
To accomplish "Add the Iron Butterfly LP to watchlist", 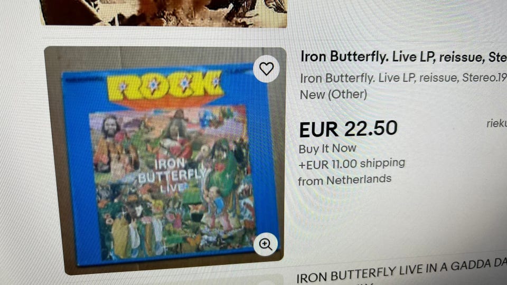I will click(266, 69).
